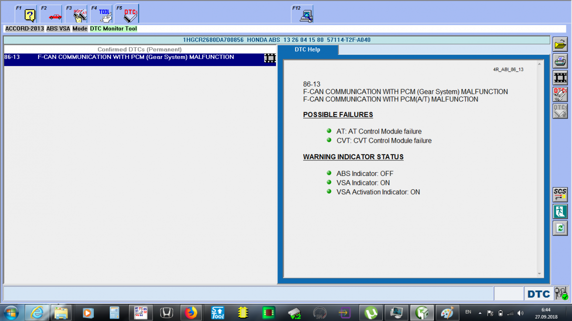Clear DTCs using the red DTC eraser icon
572x321 pixels.
pos(560,95)
